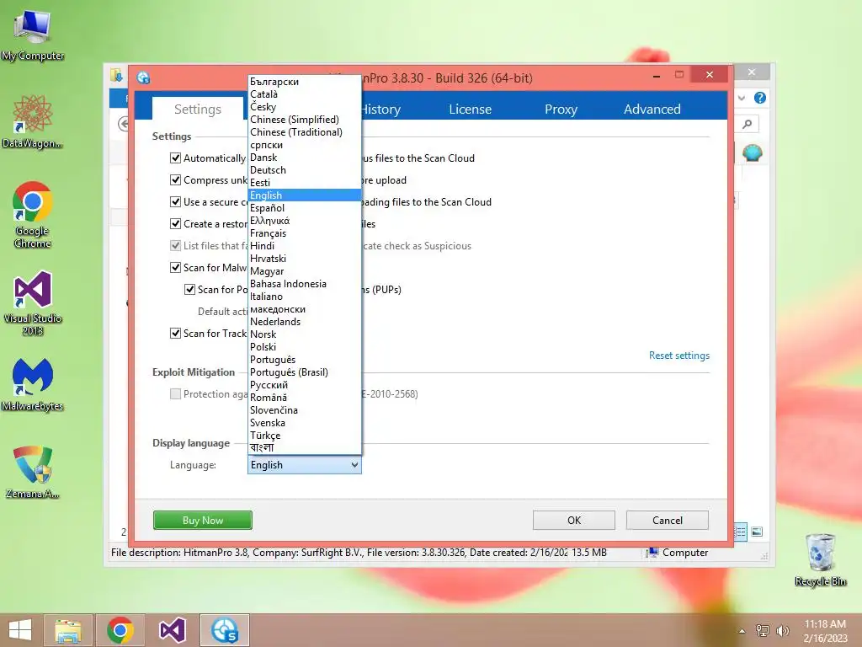862x647 pixels.
Task: Choose Italiano from language list
Action: [x=305, y=297]
